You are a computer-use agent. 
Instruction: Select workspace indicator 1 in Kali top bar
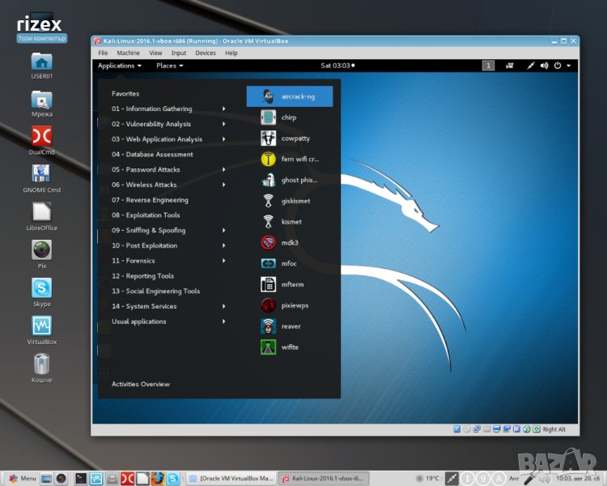(x=488, y=66)
